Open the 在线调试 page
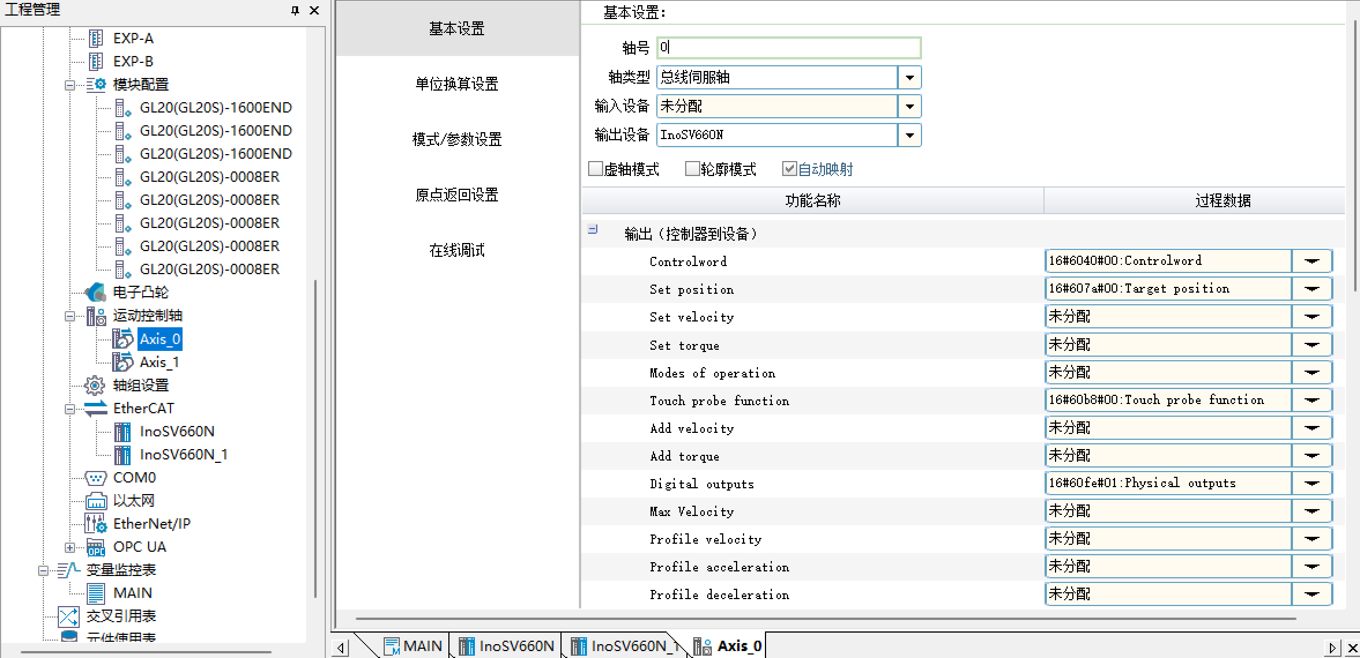The width and height of the screenshot is (1360, 658). point(456,251)
